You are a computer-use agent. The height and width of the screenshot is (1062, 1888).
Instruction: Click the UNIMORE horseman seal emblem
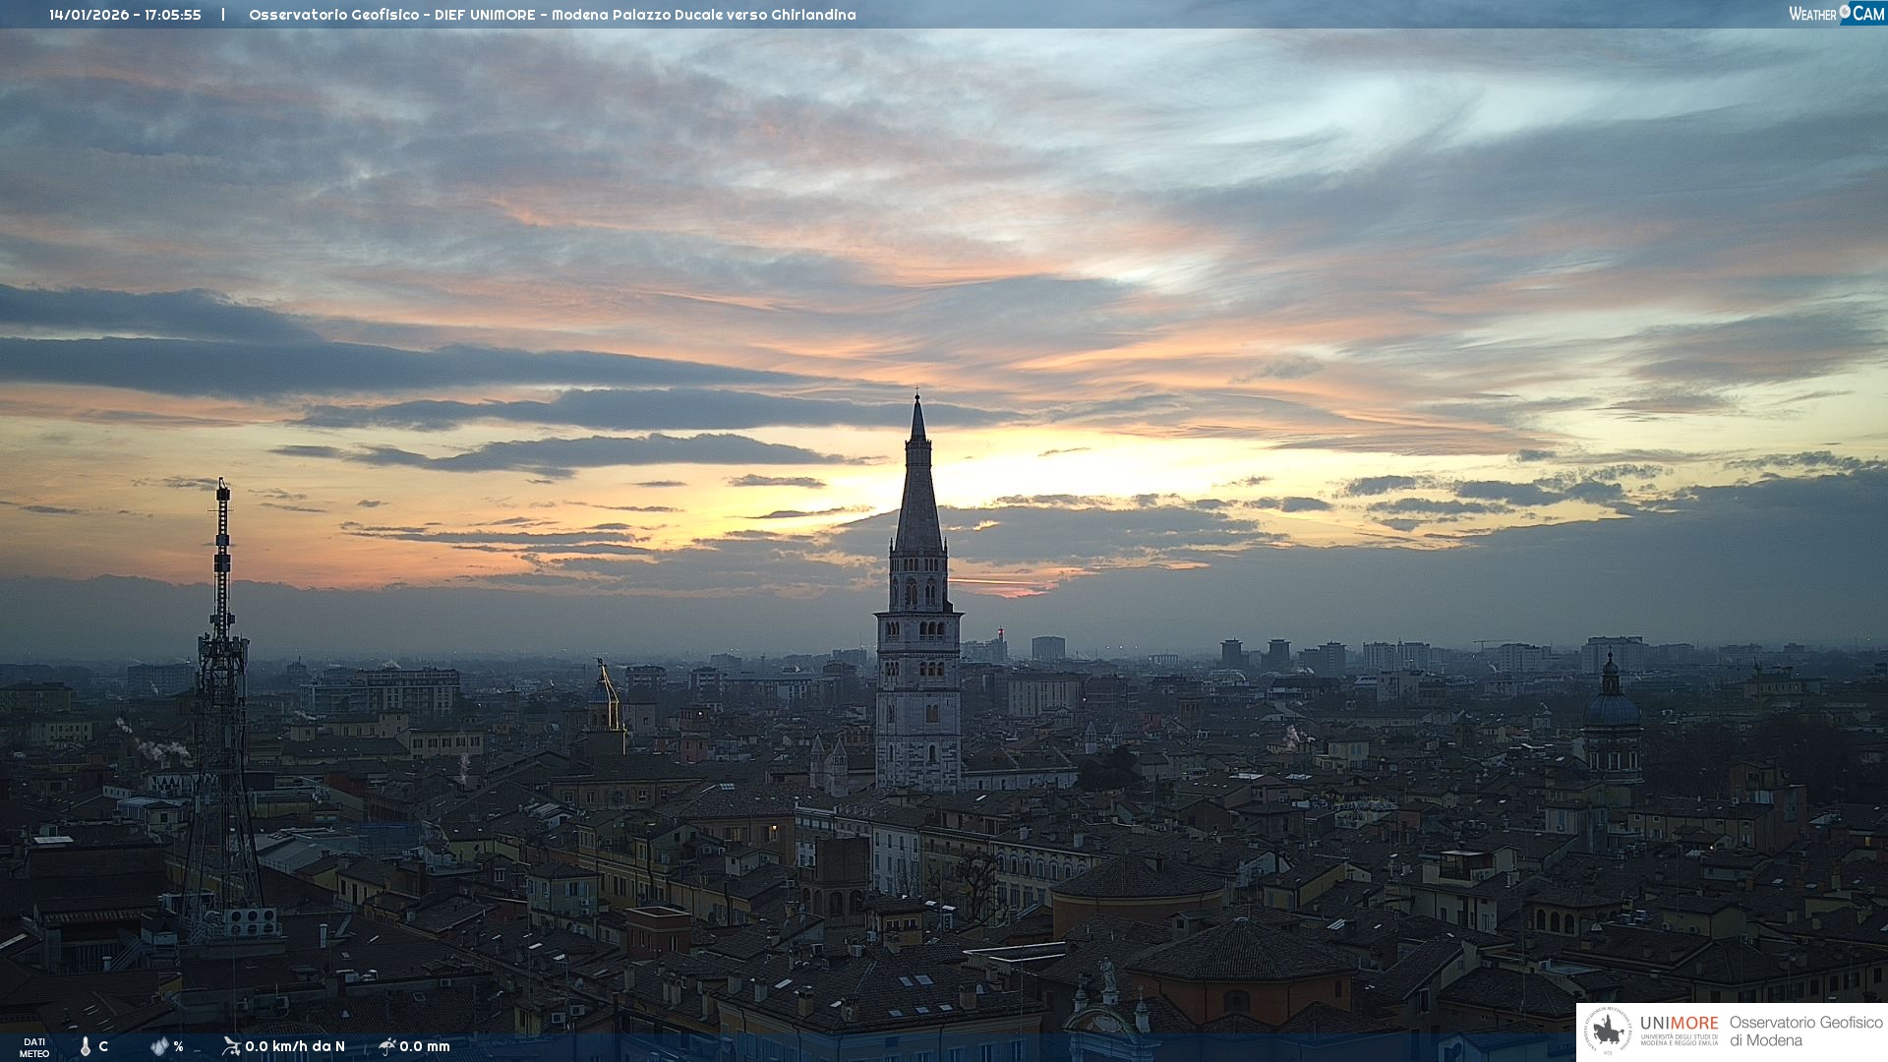coord(1609,1032)
